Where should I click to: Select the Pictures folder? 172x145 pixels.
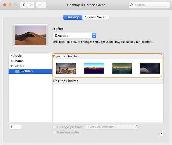[30, 71]
